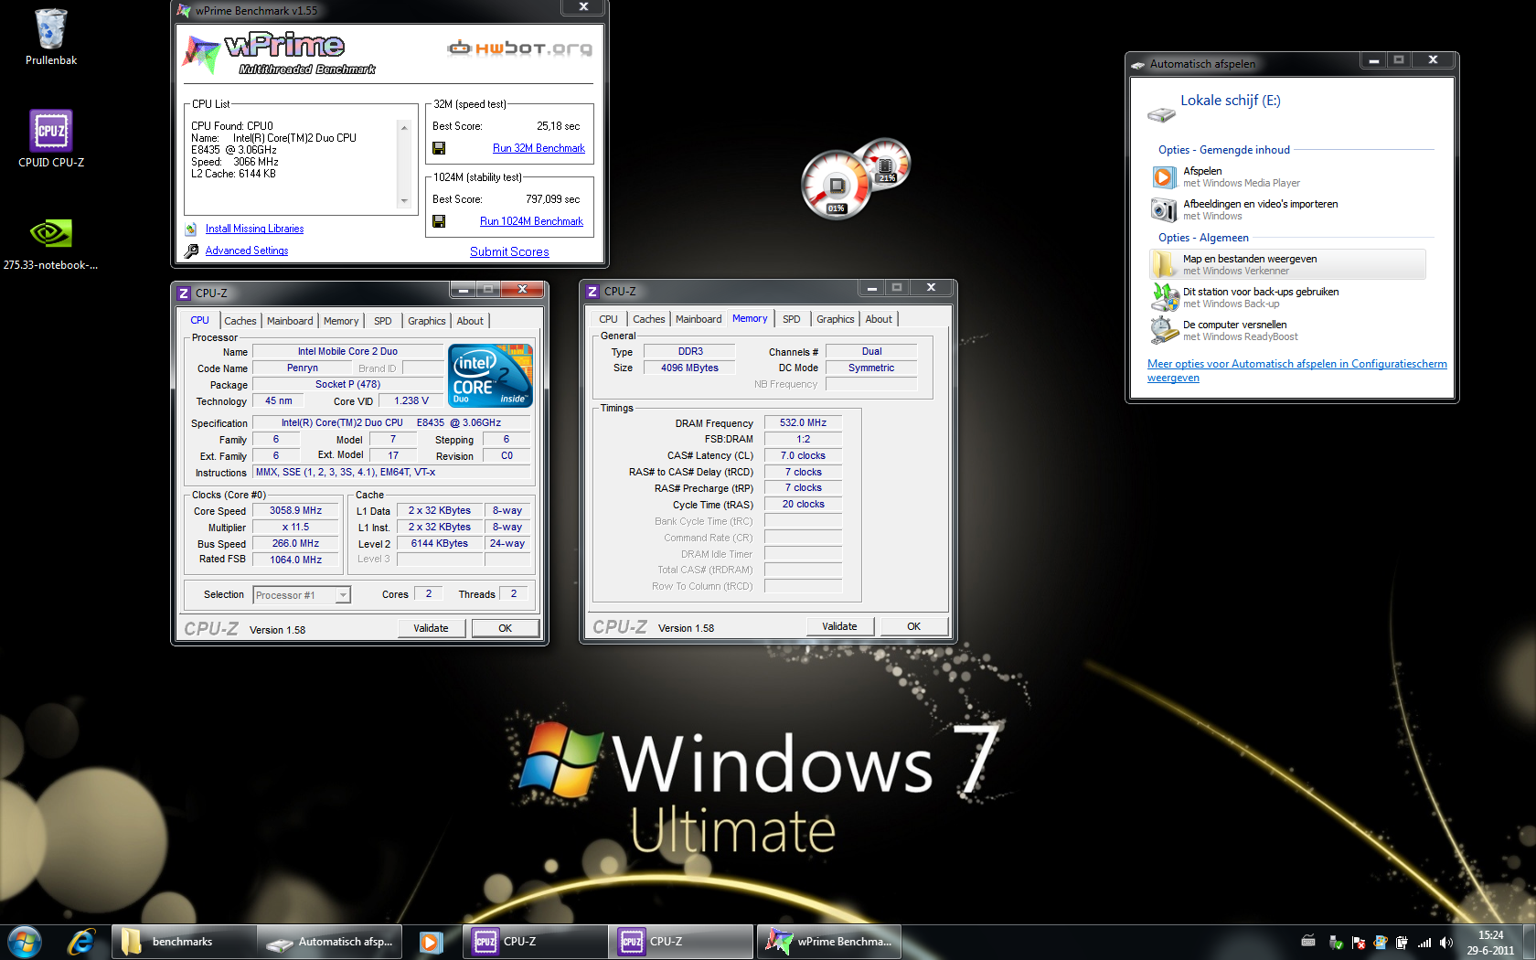Open the Prullenbak recycle bin icon
This screenshot has height=960, width=1536.
coord(50,29)
